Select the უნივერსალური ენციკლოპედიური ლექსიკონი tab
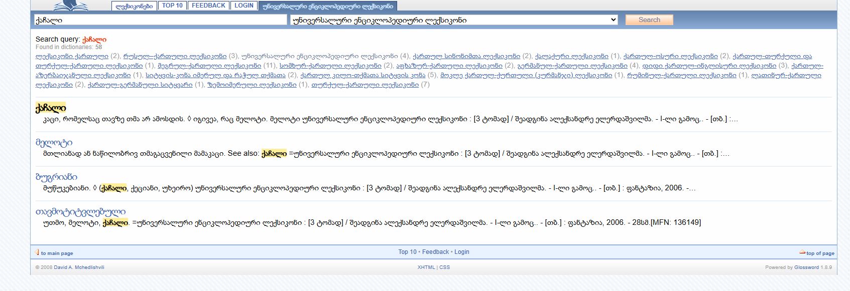 coord(328,6)
